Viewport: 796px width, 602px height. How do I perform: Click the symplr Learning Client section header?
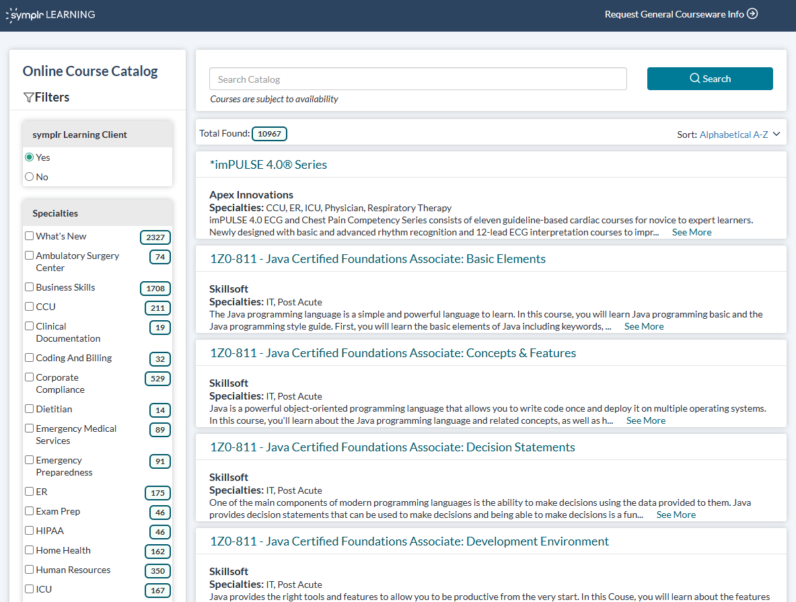click(98, 135)
